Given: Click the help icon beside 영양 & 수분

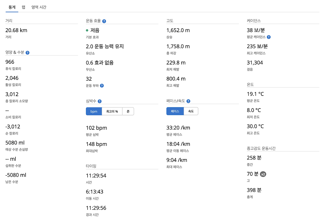Looking at the screenshot, I should coord(27,53).
